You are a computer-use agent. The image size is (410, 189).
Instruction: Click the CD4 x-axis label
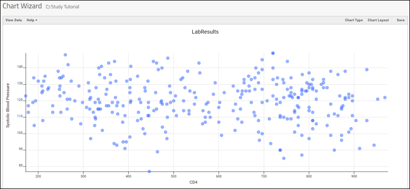[193, 182]
